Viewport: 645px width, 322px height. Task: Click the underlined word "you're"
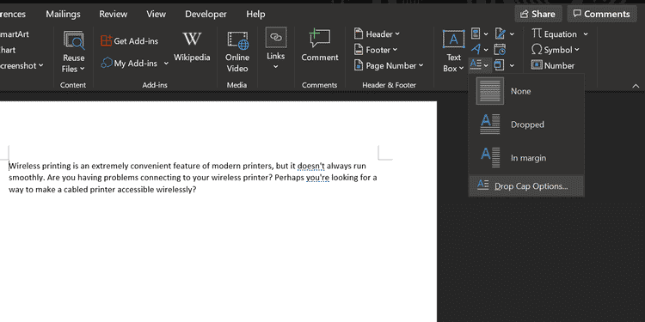point(317,178)
